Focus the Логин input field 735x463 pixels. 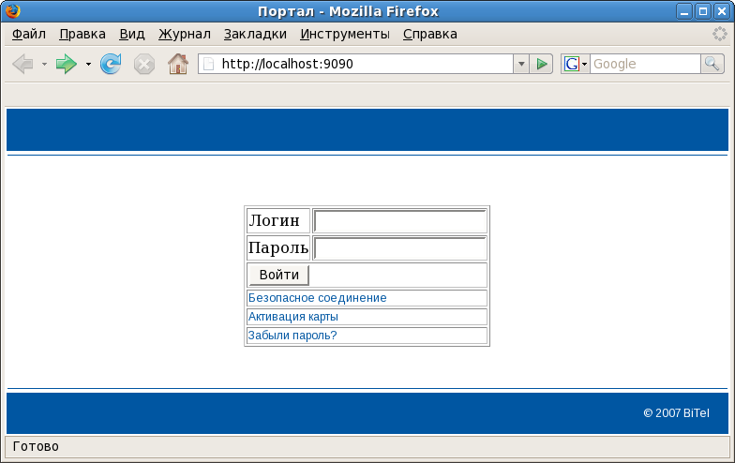tap(399, 221)
